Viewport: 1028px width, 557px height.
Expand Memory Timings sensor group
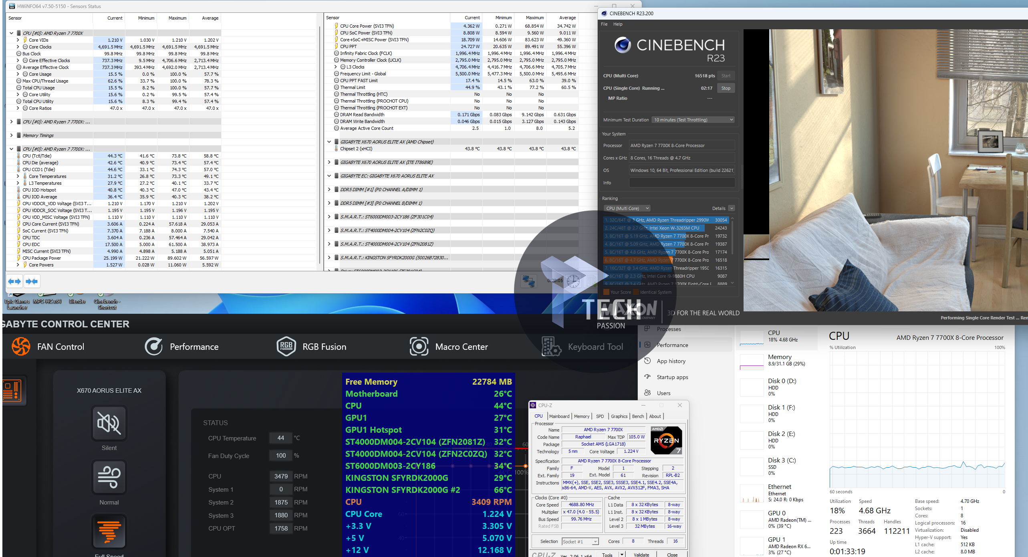pos(11,135)
